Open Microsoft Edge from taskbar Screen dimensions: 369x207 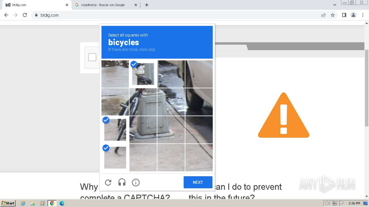[62, 203]
